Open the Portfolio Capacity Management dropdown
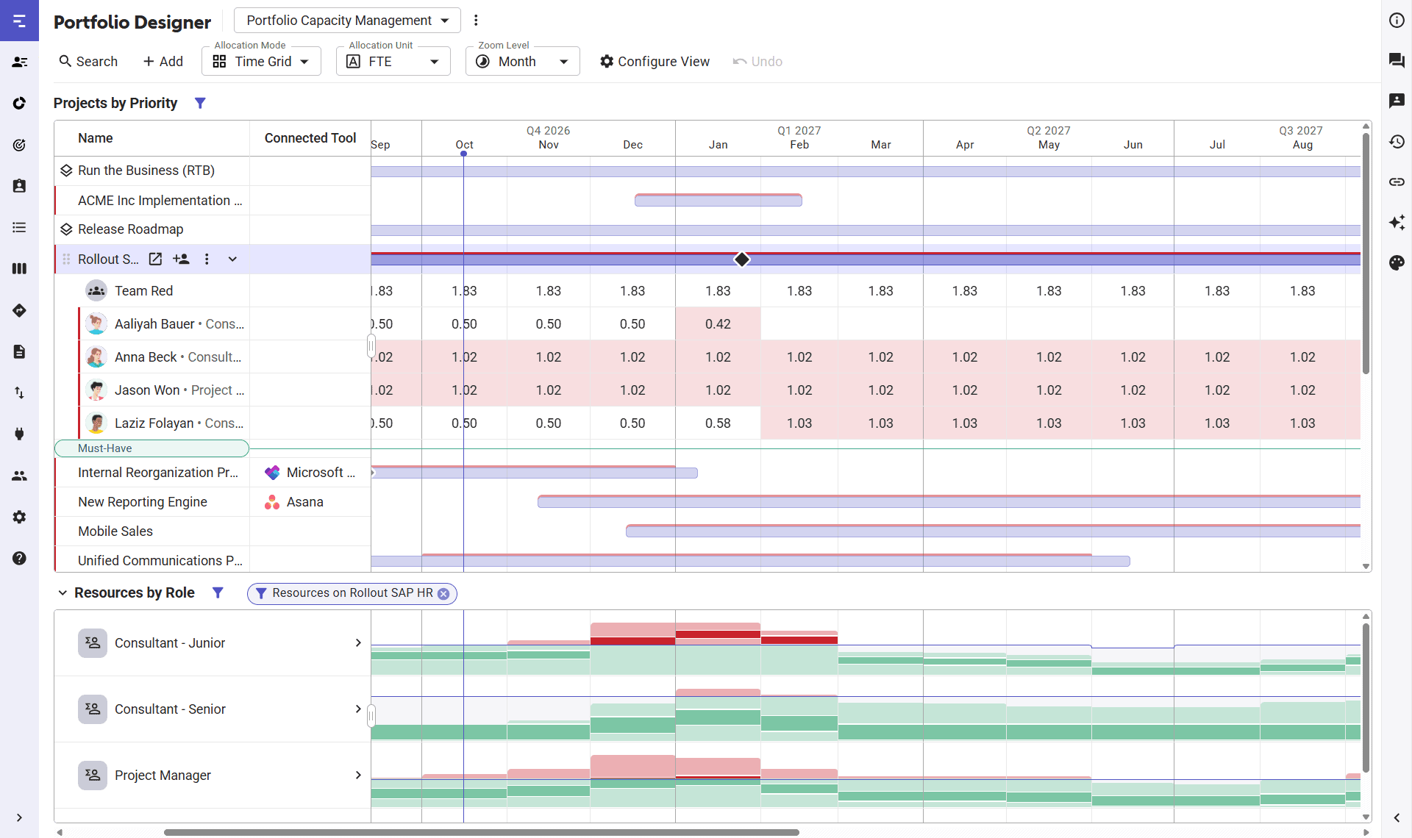The width and height of the screenshot is (1412, 838). pos(347,21)
